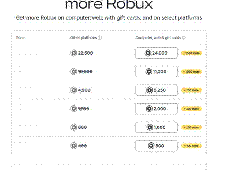Click the +100 more bonus badge
The image size is (230, 170).
coord(191,146)
